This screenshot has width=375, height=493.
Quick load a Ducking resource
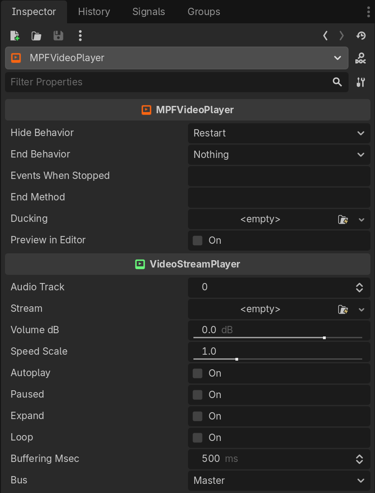click(343, 220)
